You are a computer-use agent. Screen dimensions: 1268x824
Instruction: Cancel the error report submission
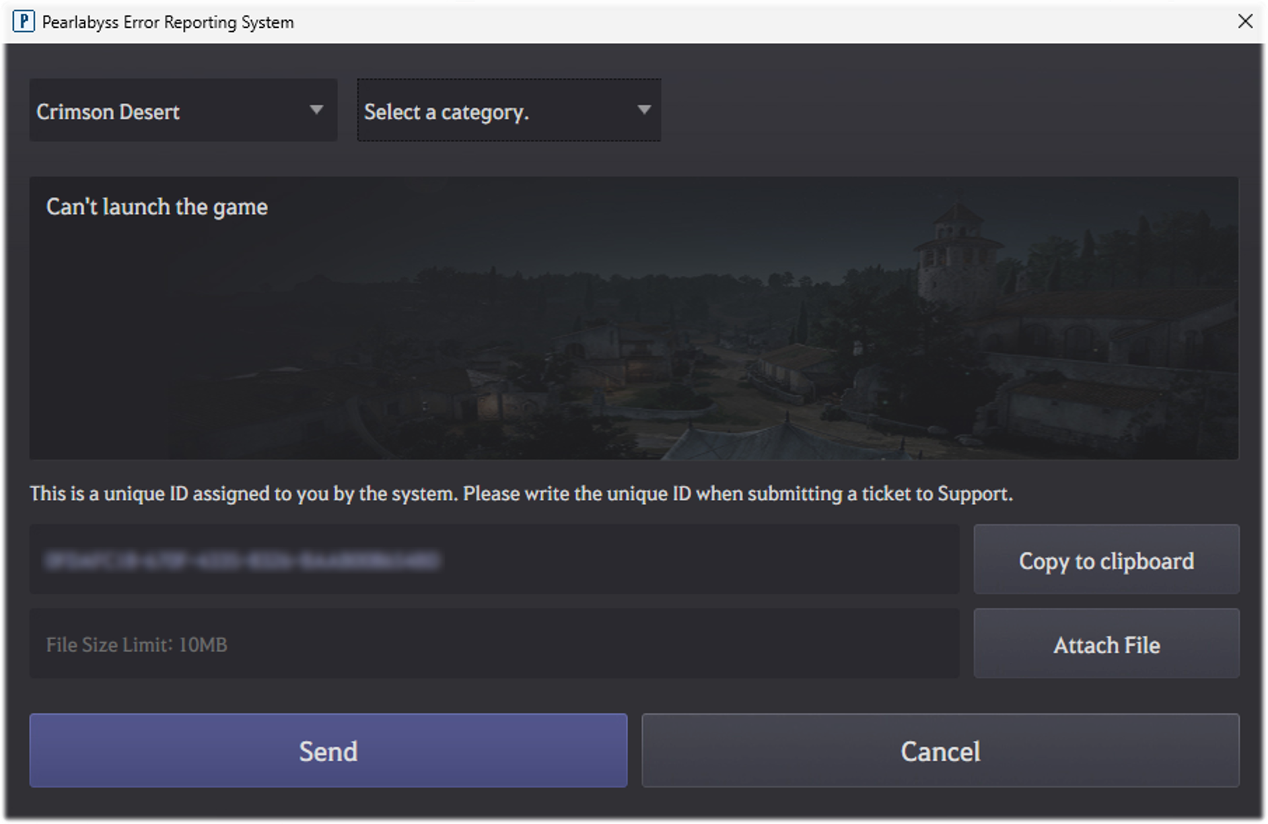pos(940,751)
